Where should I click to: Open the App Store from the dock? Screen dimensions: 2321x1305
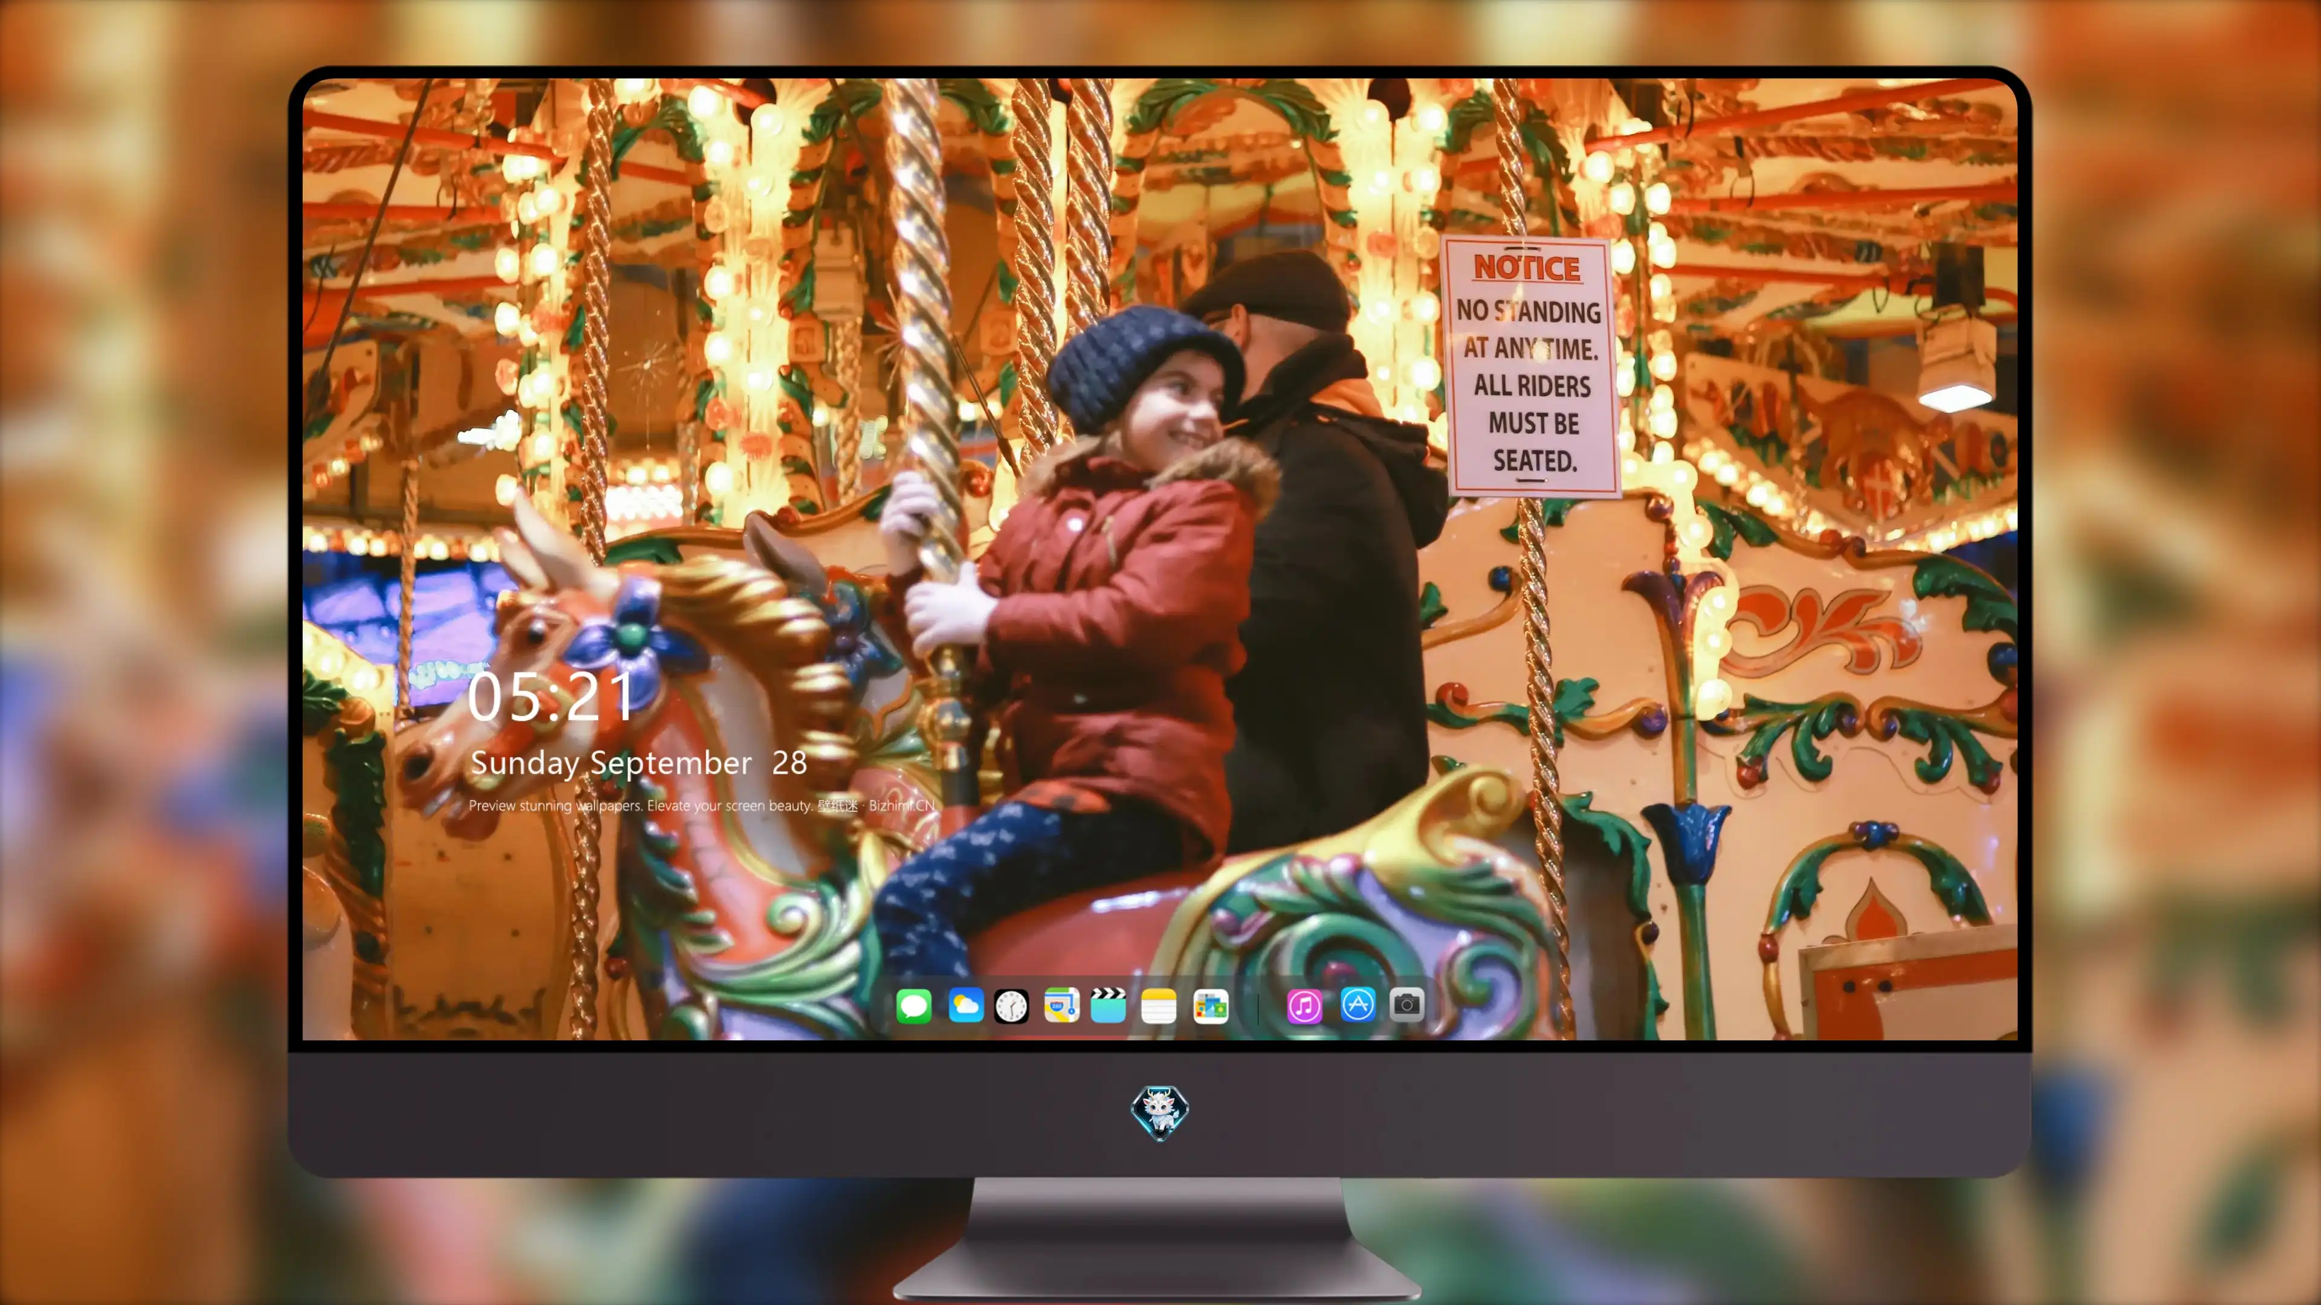click(1358, 1005)
